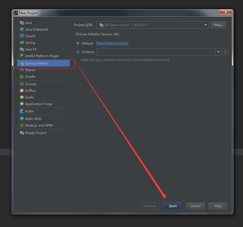Viewport: 243px width, 227px height.
Task: Click the Clouds project type icon
Action: pos(22,36)
